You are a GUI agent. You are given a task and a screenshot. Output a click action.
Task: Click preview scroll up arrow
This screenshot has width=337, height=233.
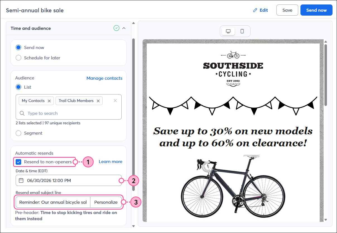click(326, 42)
